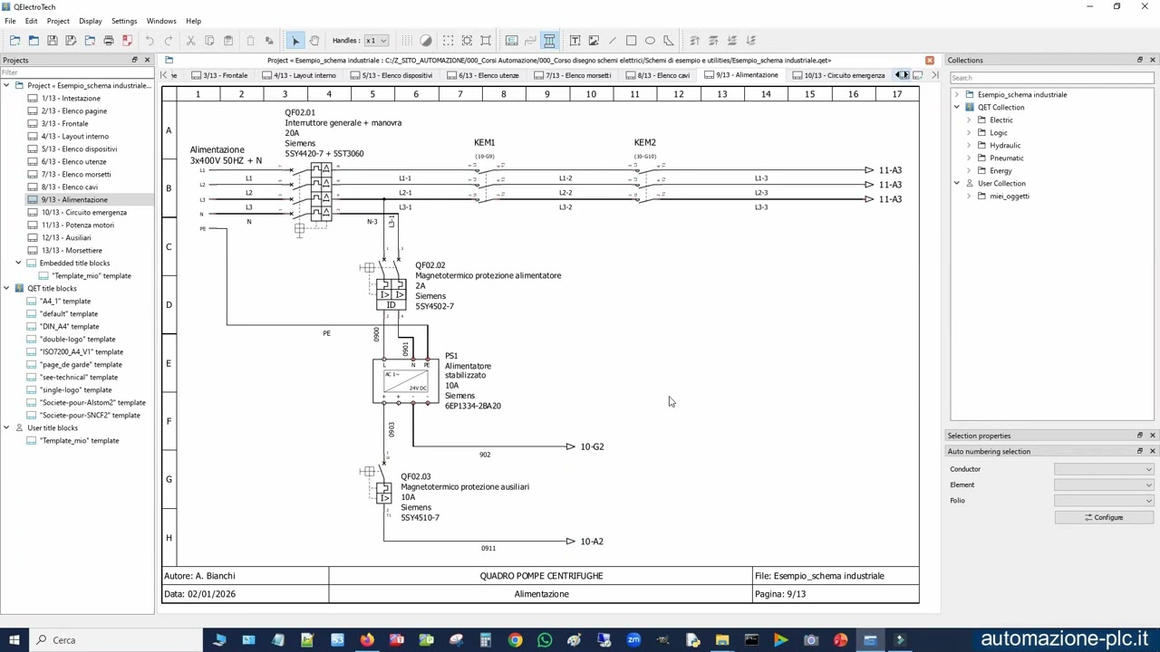Switch to the 10/13 Circuito emergenza tab
Screen dimensions: 1160x652
click(838, 75)
